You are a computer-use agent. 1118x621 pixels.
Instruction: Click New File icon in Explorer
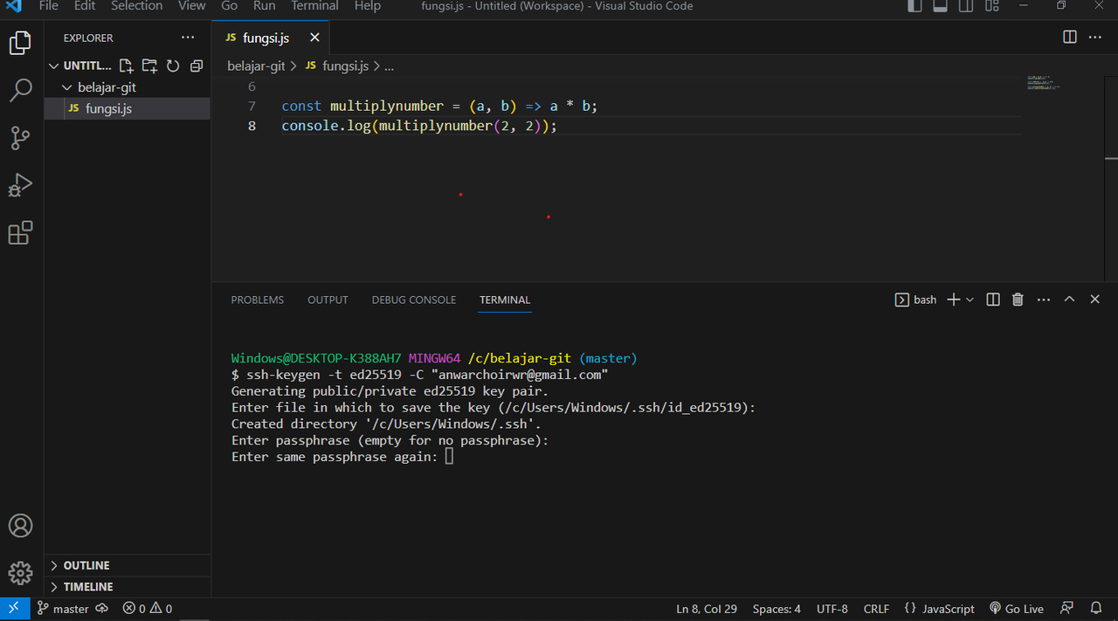click(127, 66)
